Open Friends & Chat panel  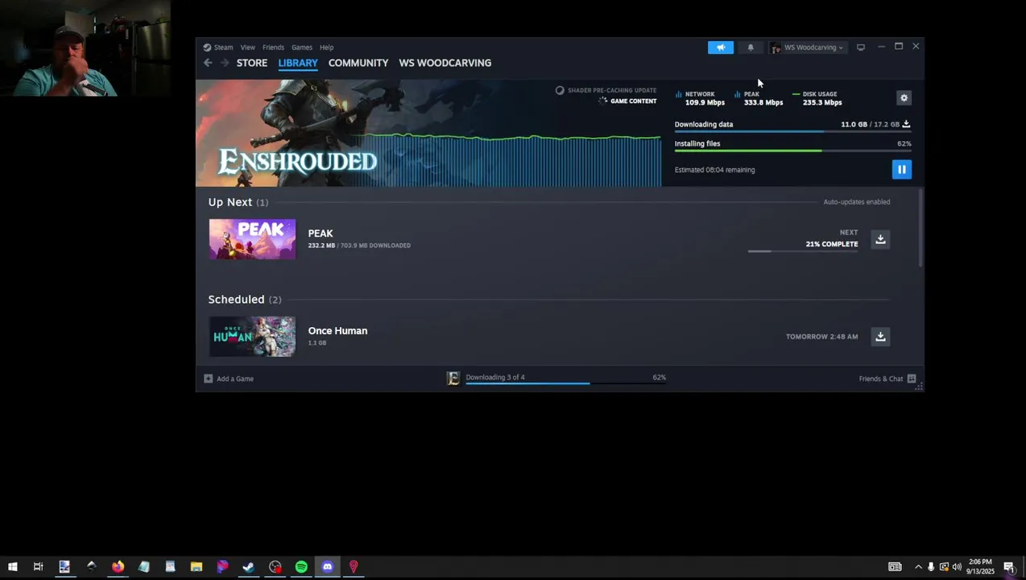click(887, 379)
